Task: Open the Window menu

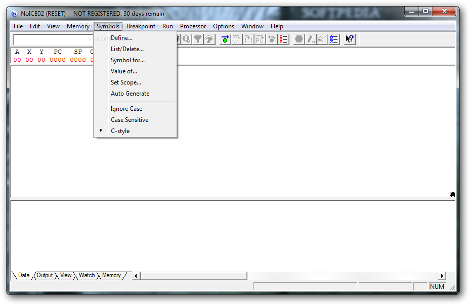Action: click(252, 26)
